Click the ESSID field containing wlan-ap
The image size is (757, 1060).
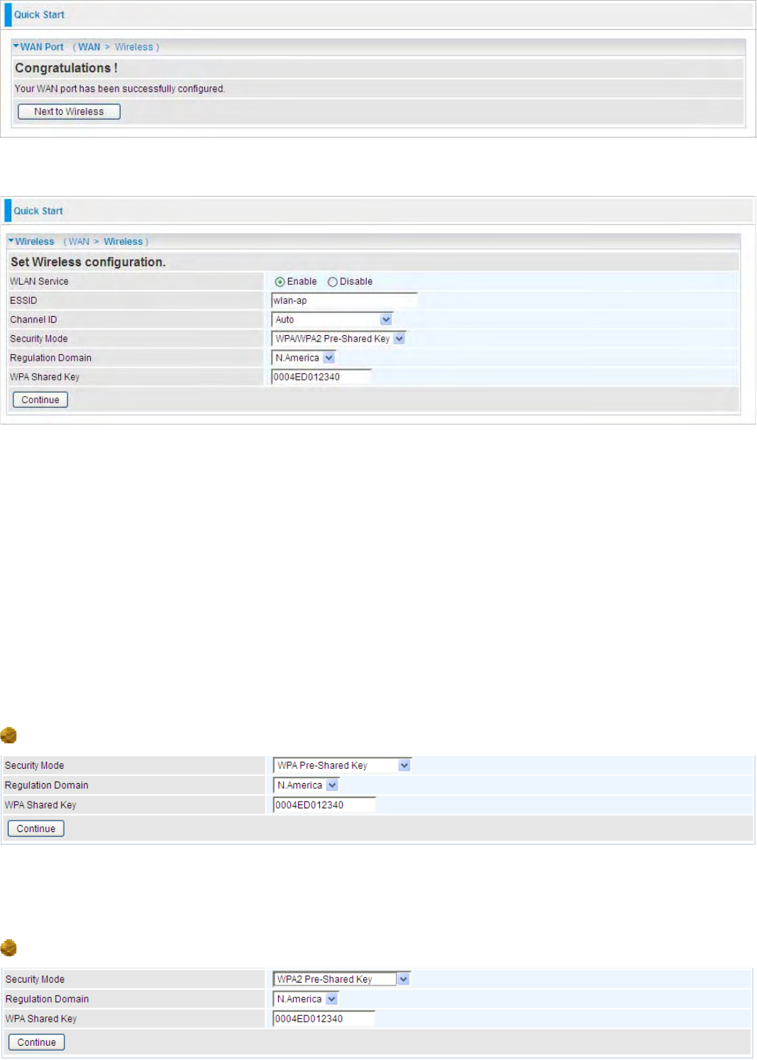click(x=344, y=300)
